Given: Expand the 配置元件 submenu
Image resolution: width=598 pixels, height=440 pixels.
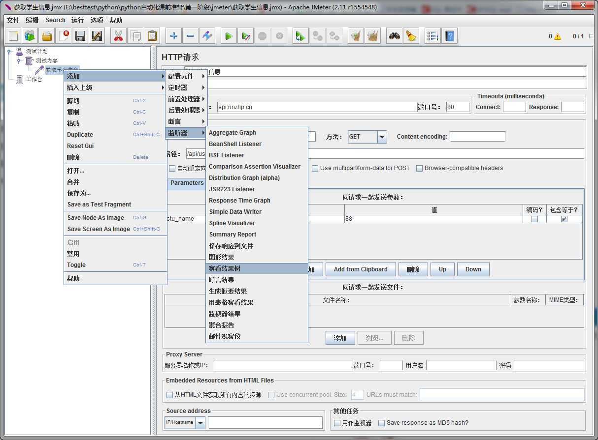Looking at the screenshot, I should 186,76.
